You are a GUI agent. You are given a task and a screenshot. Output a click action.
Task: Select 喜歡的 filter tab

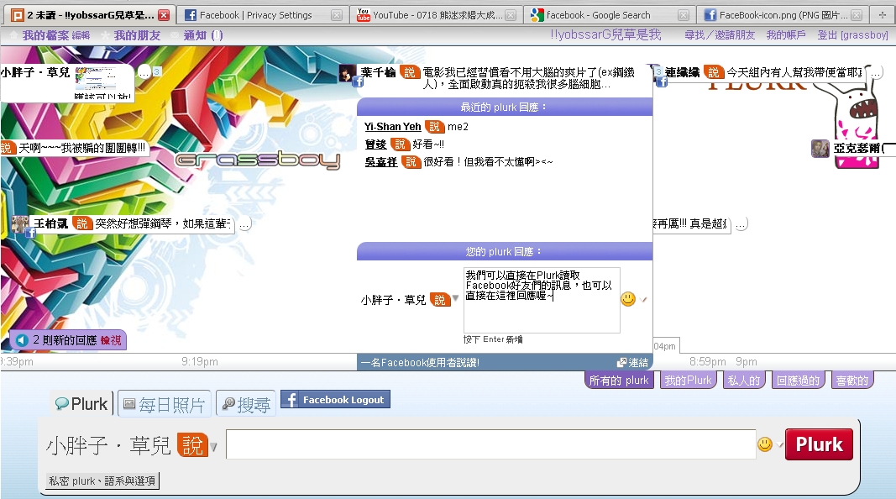click(x=852, y=380)
